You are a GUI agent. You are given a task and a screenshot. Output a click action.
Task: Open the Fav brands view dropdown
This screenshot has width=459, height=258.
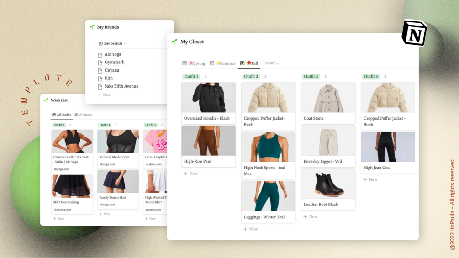(113, 43)
